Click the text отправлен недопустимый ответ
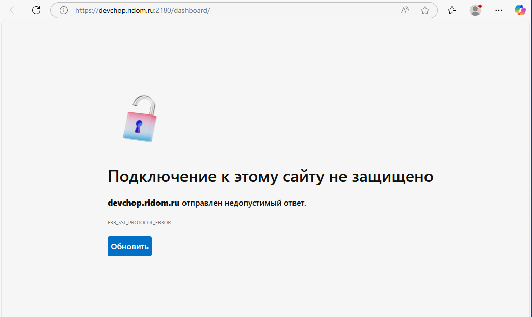 244,203
